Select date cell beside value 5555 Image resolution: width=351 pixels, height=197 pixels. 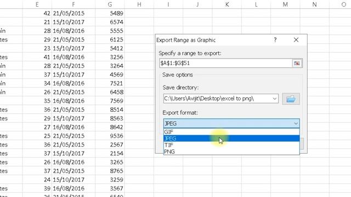coord(73,31)
